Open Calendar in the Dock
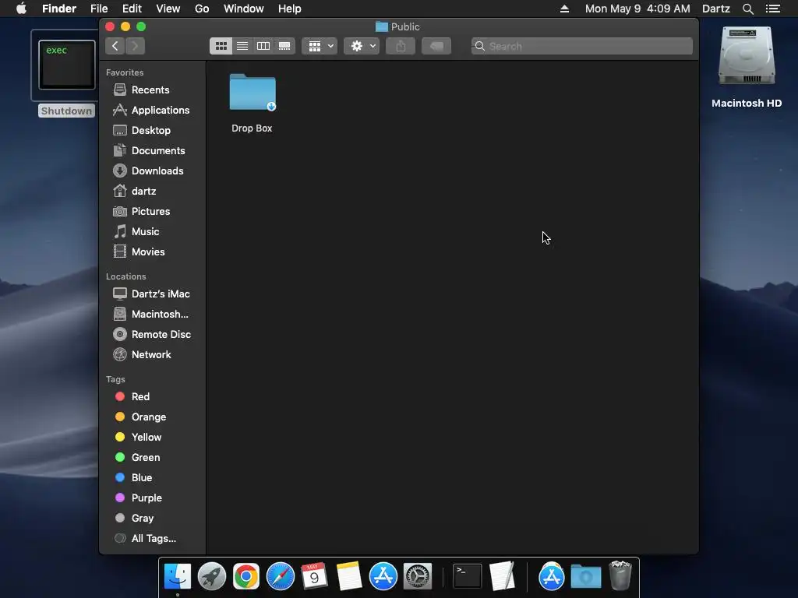Image resolution: width=798 pixels, height=598 pixels. 314,576
